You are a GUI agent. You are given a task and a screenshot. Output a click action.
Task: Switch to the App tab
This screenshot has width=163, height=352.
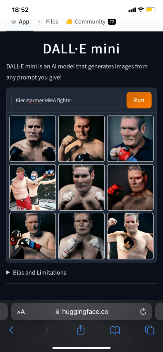click(x=20, y=22)
